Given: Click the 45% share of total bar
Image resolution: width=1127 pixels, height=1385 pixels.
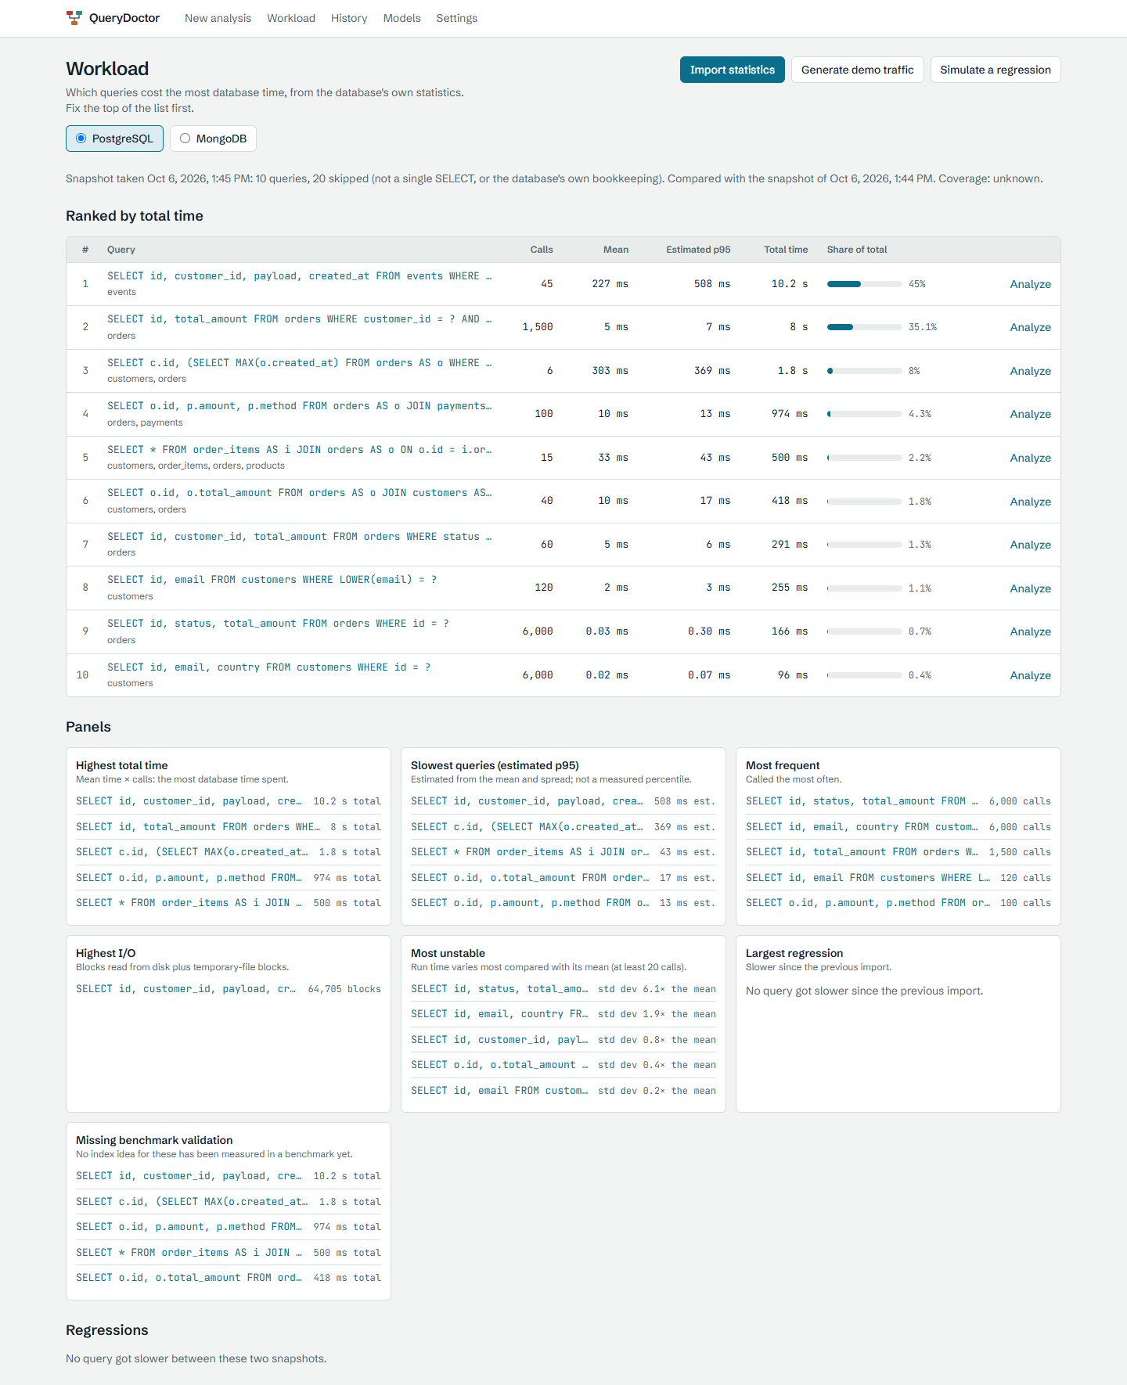Looking at the screenshot, I should click(x=864, y=284).
